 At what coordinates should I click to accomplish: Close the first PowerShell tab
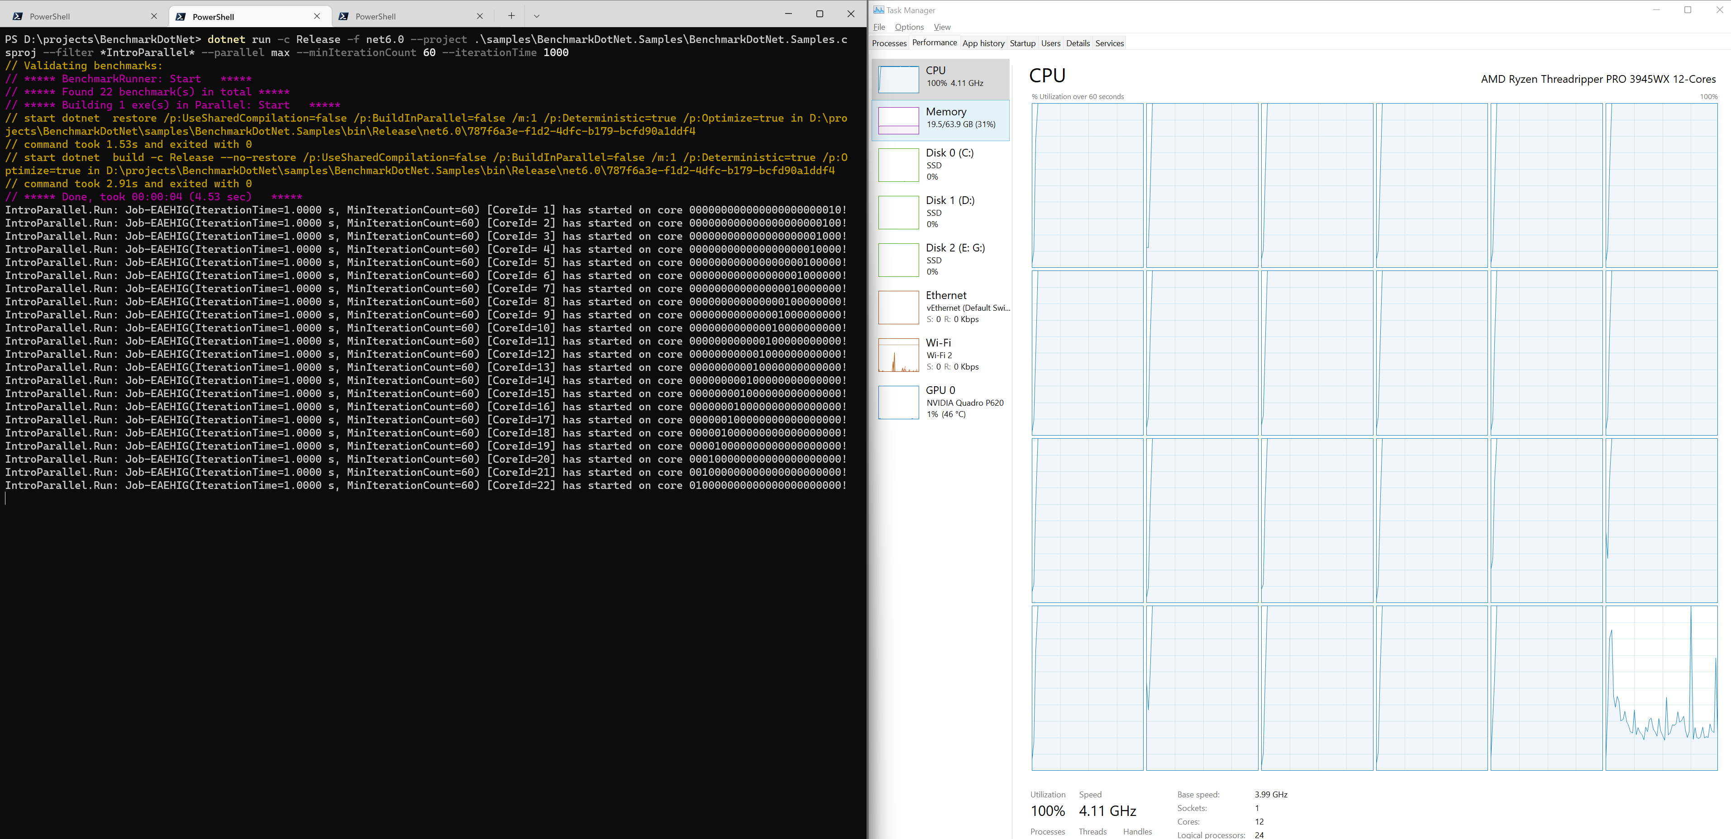point(154,16)
